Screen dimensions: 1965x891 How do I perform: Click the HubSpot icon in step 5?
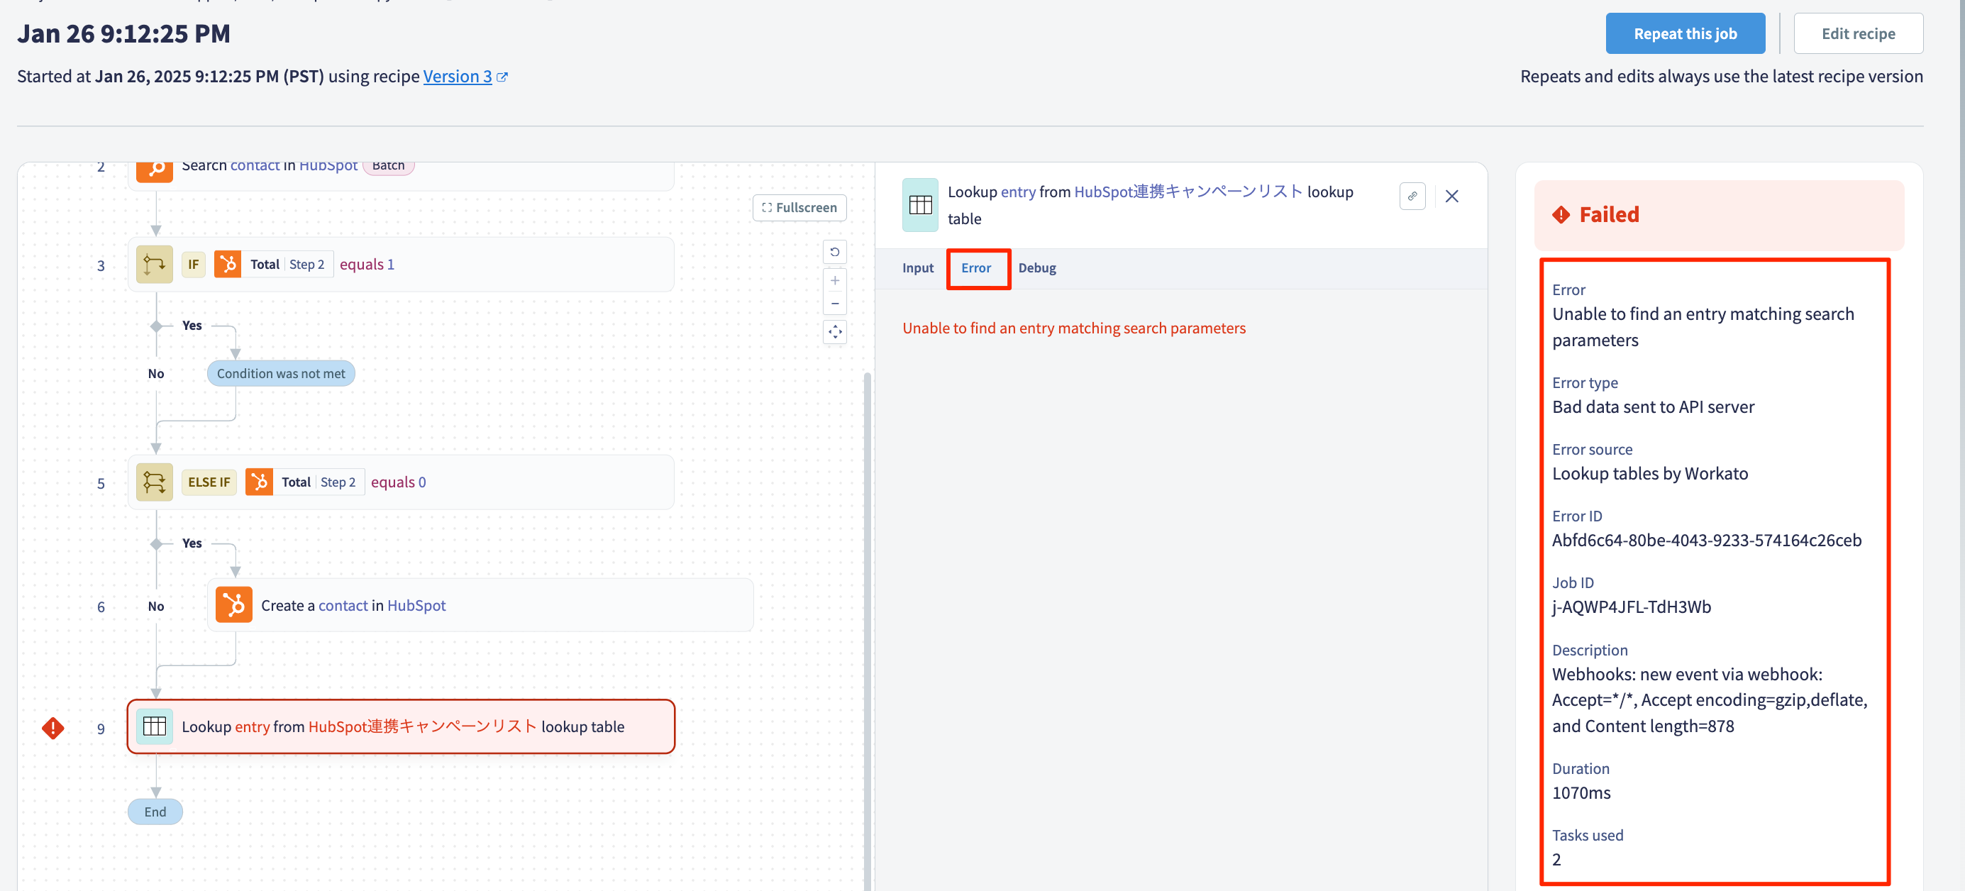pos(259,482)
